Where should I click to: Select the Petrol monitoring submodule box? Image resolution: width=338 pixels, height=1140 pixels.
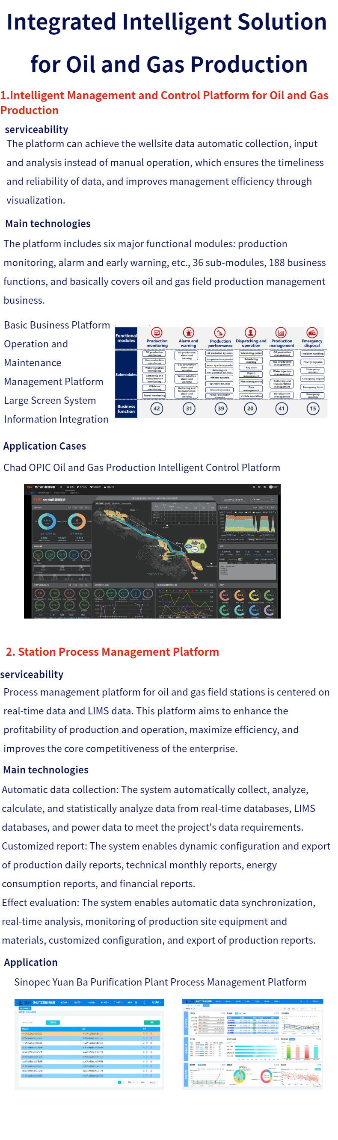[x=154, y=395]
